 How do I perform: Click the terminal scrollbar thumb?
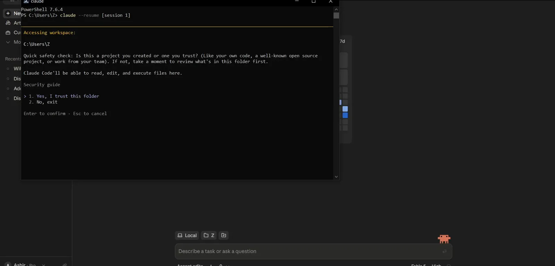pos(336,16)
